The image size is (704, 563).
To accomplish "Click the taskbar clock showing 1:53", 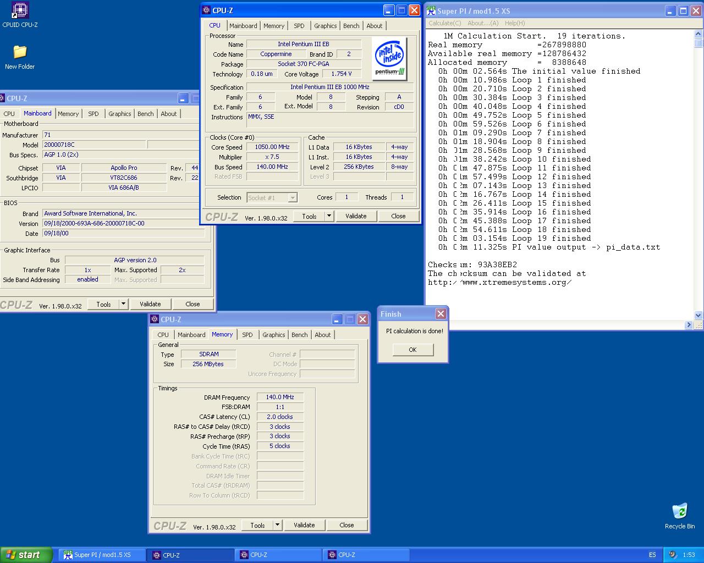I will [x=689, y=555].
